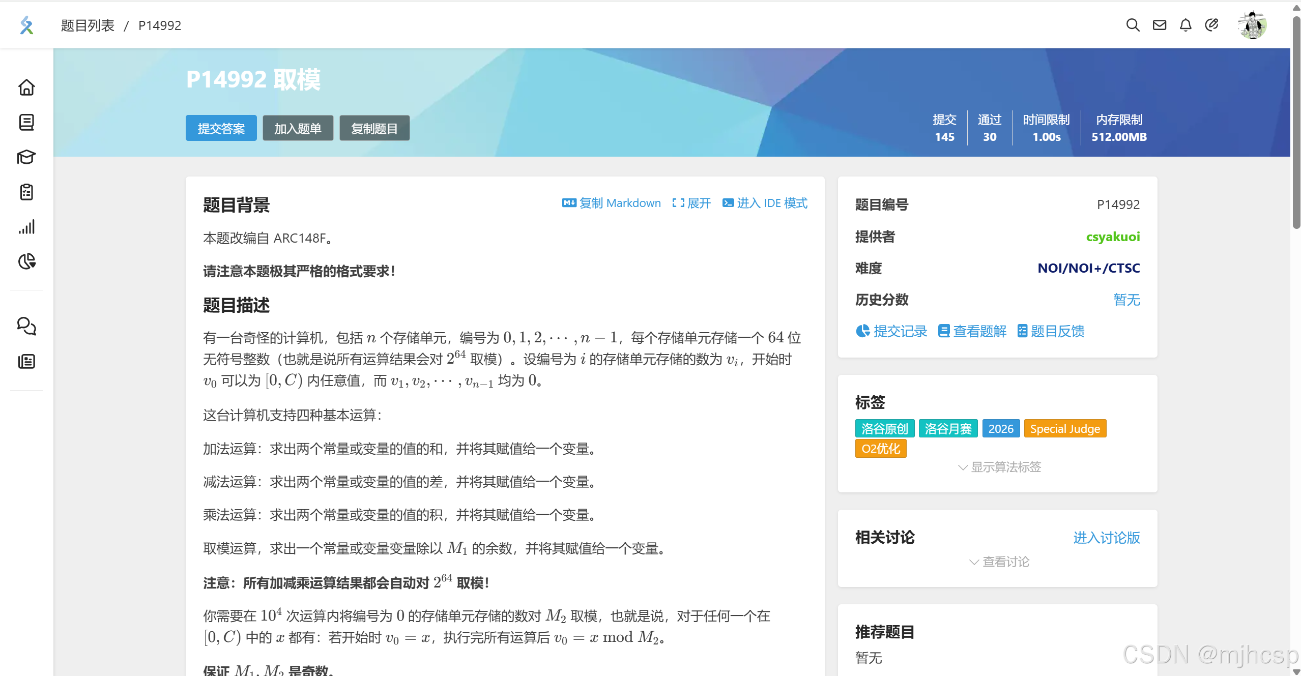Open the records pie-chart sidebar icon
The width and height of the screenshot is (1301, 676).
coord(26,261)
